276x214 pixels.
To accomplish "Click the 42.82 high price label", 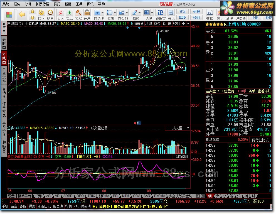I will click(164, 31).
